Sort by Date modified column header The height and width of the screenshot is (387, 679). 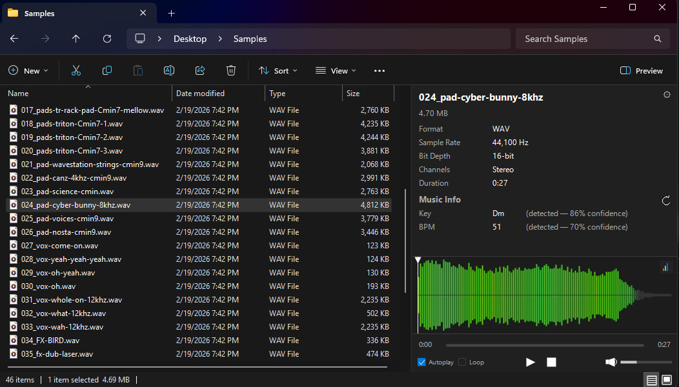200,94
